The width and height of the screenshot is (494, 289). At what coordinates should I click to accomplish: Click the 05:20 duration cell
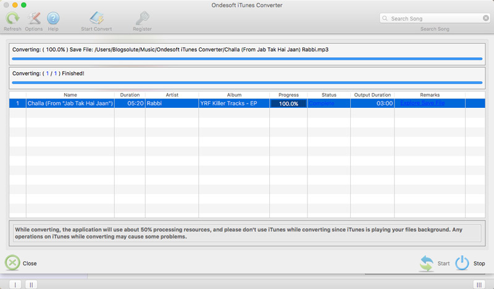130,103
